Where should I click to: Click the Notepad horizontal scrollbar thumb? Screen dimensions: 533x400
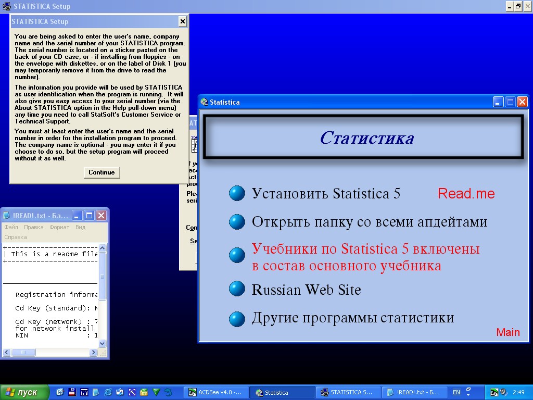point(23,353)
